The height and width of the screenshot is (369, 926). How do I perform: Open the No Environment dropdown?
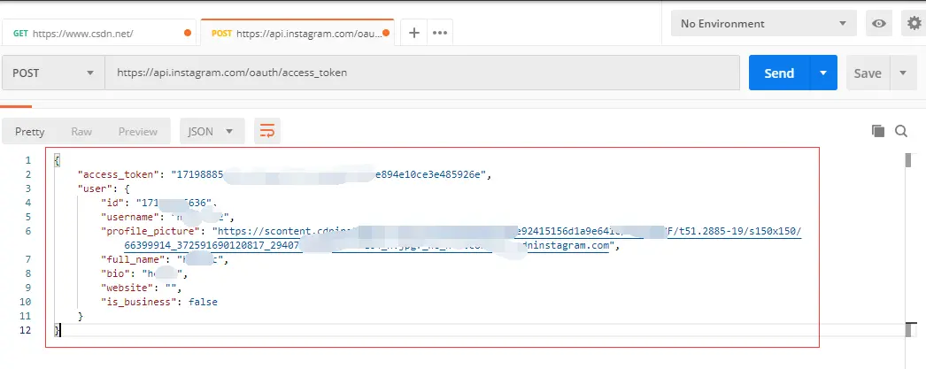764,24
